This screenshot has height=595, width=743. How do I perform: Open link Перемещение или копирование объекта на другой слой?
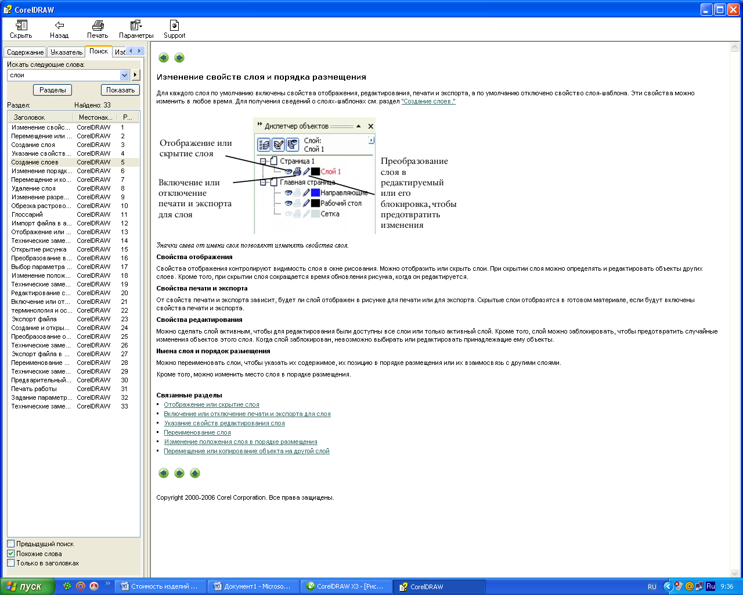pyautogui.click(x=247, y=451)
